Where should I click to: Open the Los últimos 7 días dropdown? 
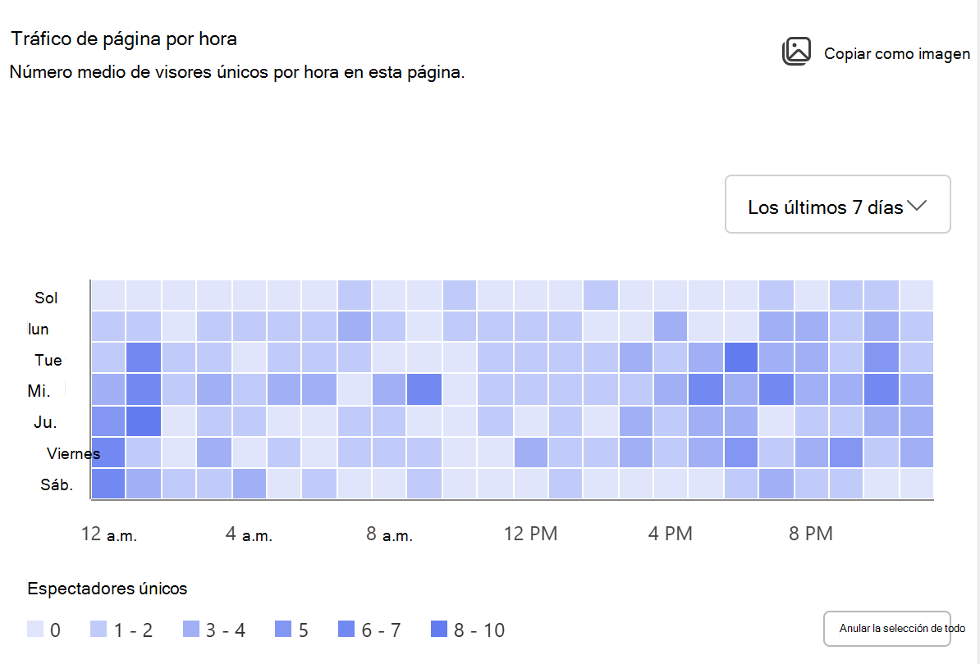pos(837,204)
